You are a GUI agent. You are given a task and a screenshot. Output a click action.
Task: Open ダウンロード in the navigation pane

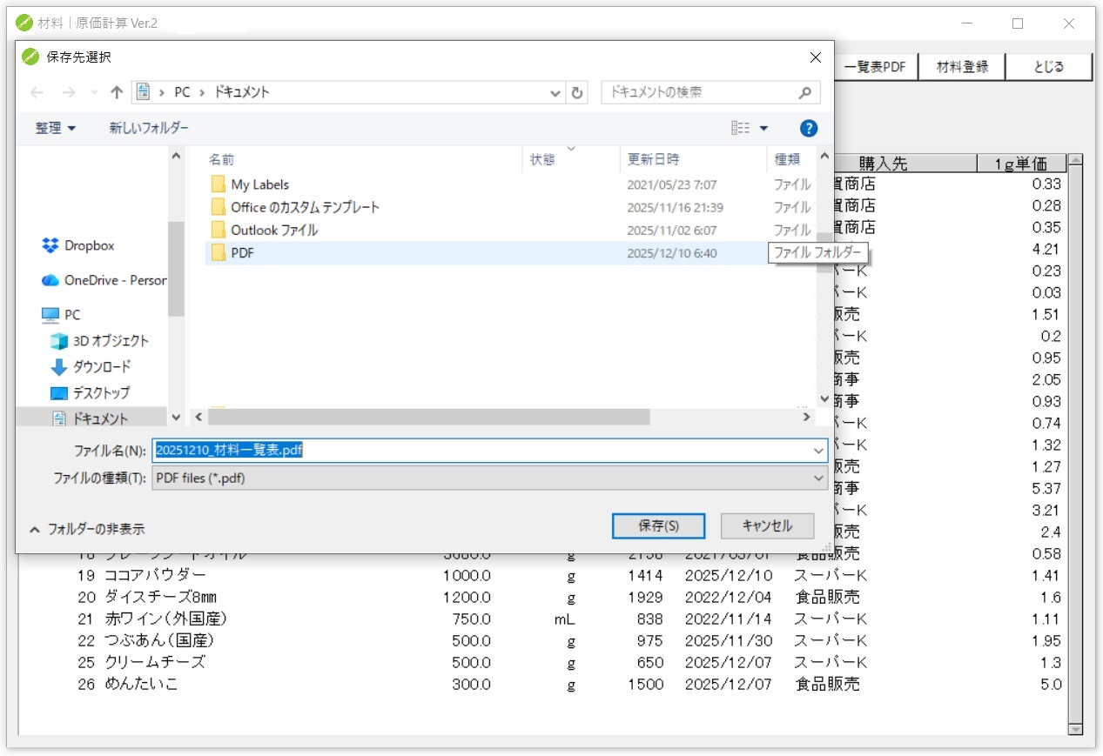point(101,367)
